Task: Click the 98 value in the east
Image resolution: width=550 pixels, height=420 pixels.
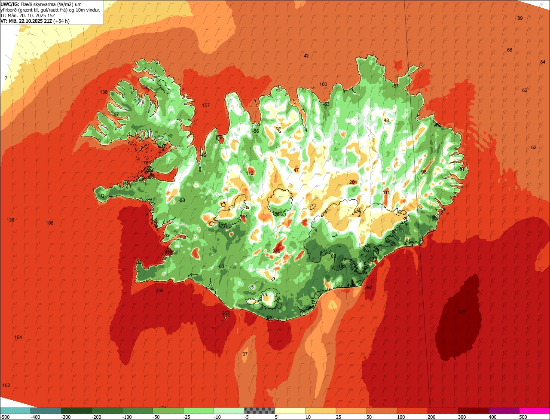Action: (x=424, y=172)
